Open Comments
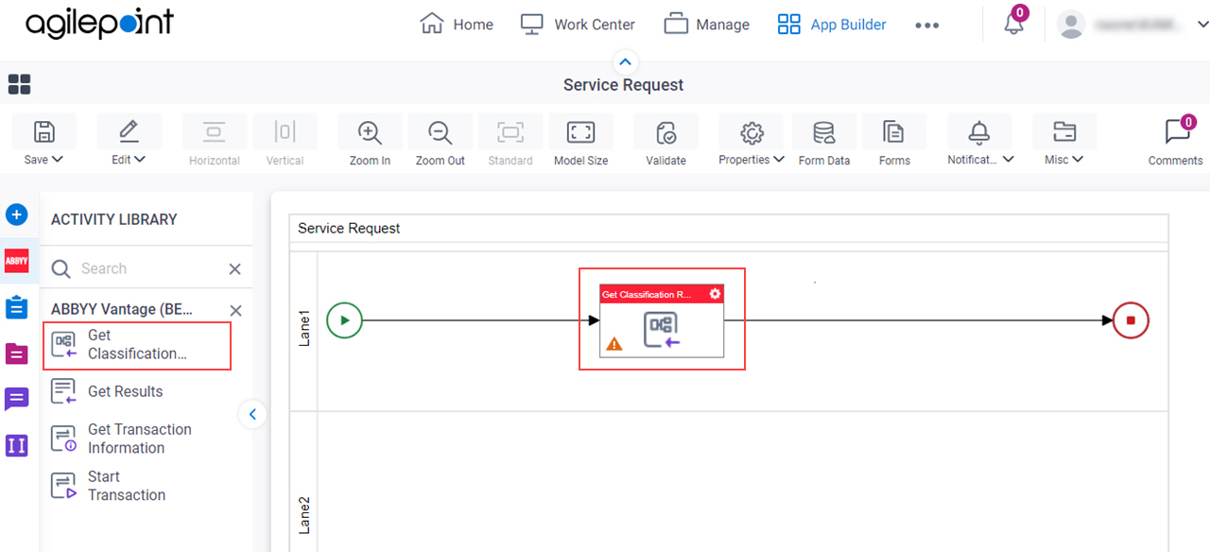 pos(1175,143)
